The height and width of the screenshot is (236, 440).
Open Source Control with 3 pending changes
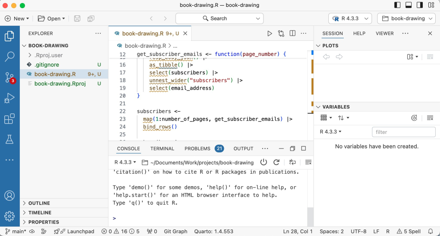(9, 77)
